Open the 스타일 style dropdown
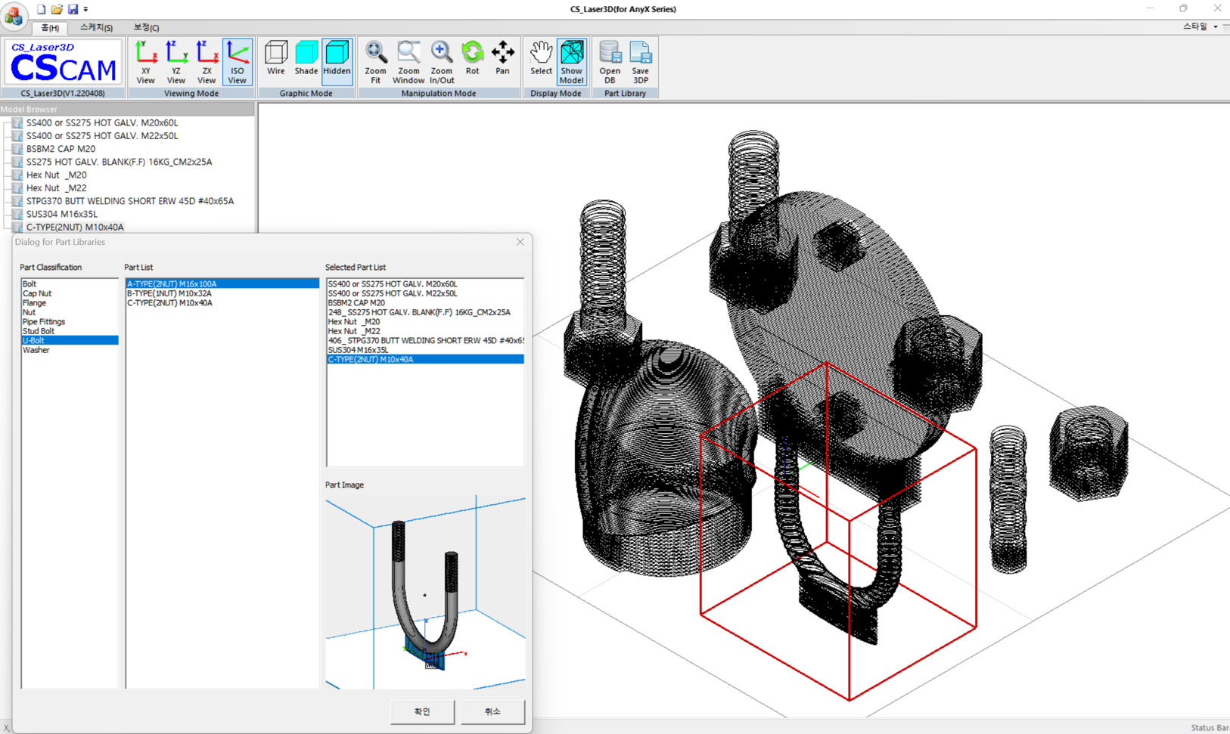The image size is (1230, 734). (x=1200, y=26)
